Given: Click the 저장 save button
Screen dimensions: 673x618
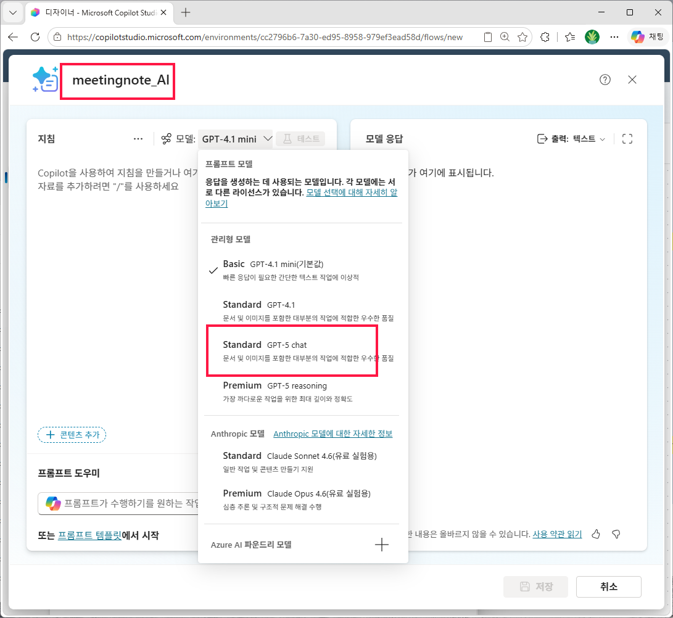Looking at the screenshot, I should 535,587.
